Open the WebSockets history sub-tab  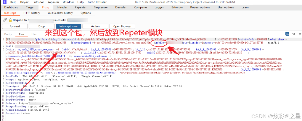point(60,13)
